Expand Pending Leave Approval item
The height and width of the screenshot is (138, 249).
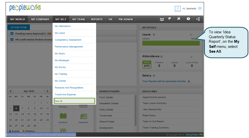click(12, 33)
